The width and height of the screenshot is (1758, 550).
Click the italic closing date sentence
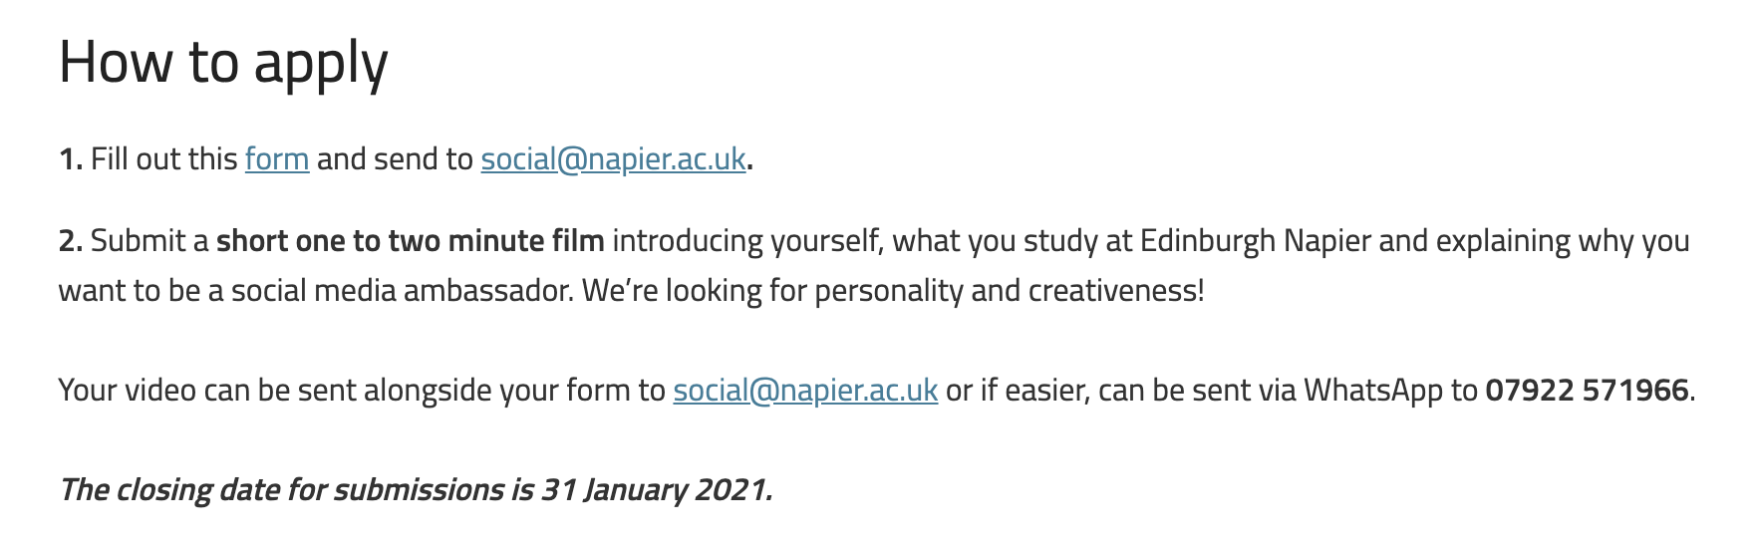point(416,489)
